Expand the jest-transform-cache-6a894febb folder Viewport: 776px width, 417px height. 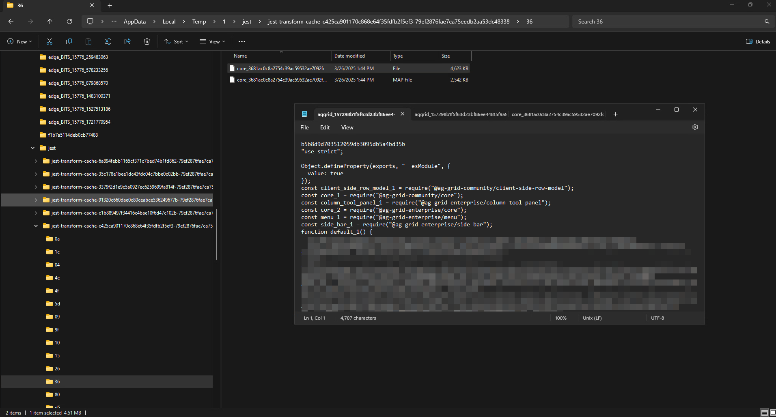pyautogui.click(x=36, y=161)
